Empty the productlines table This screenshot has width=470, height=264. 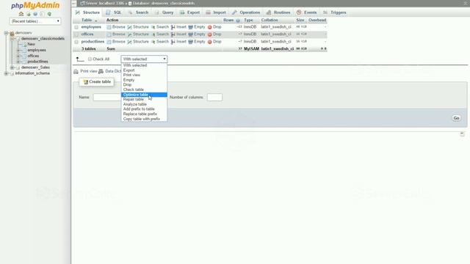pyautogui.click(x=197, y=42)
